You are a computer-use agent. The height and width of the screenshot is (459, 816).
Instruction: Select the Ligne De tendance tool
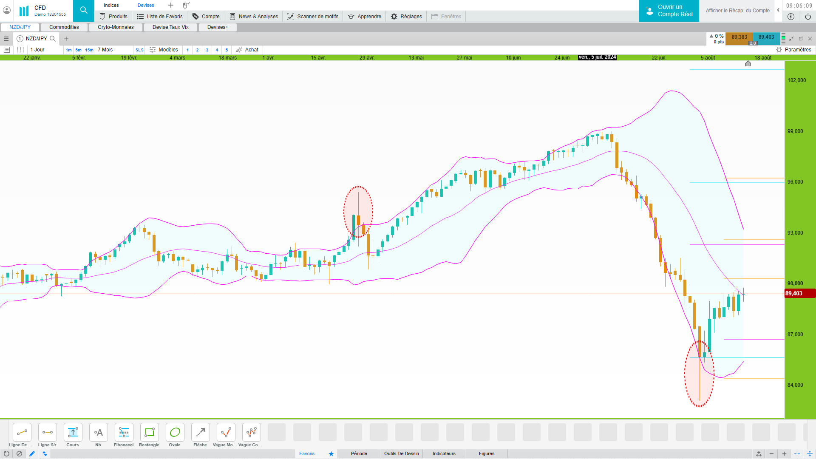(x=22, y=433)
